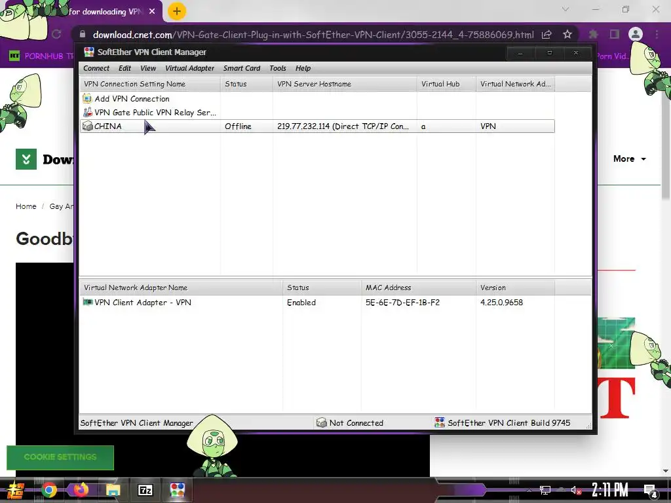
Task: Open the Connect menu
Action: [x=96, y=68]
